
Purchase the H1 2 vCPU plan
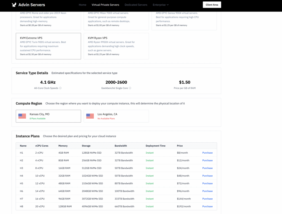click(207, 153)
